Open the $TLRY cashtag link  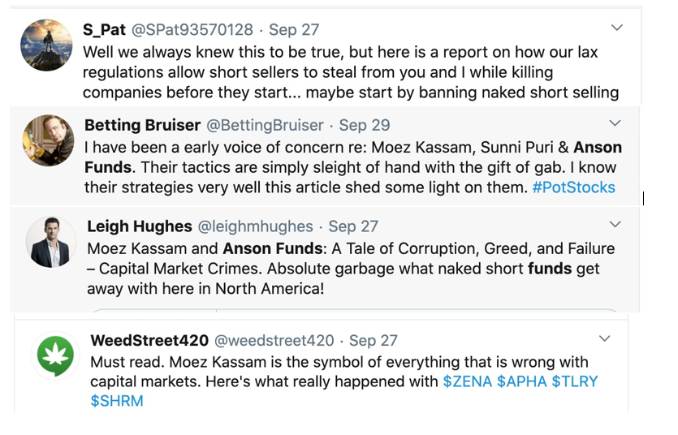pos(574,381)
